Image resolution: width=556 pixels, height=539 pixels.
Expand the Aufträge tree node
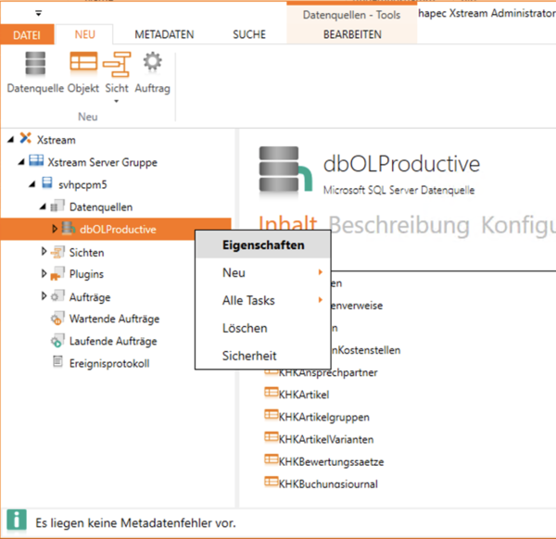[x=44, y=296]
